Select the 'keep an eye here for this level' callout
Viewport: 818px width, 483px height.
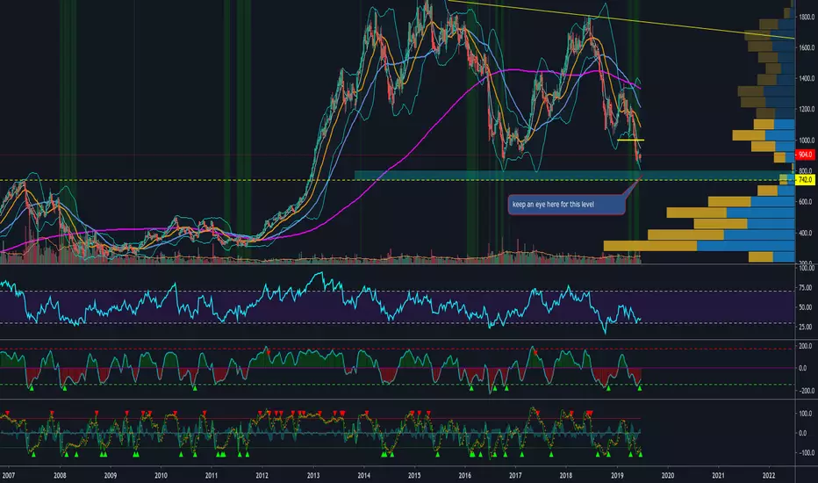[567, 205]
